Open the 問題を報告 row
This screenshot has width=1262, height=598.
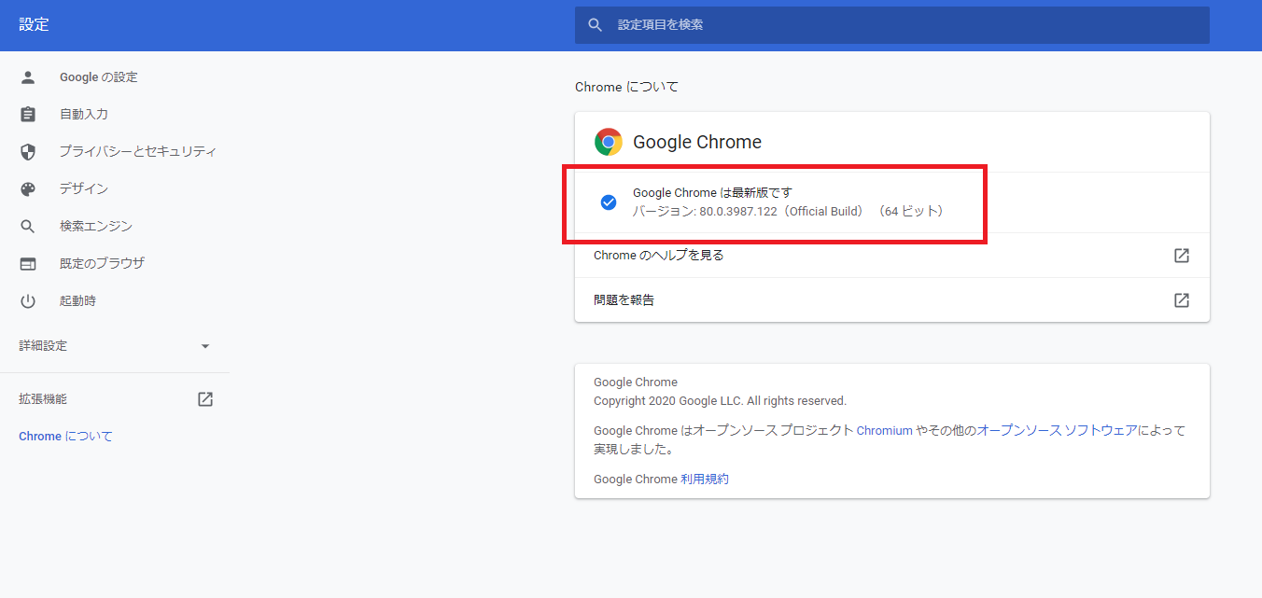click(x=892, y=300)
